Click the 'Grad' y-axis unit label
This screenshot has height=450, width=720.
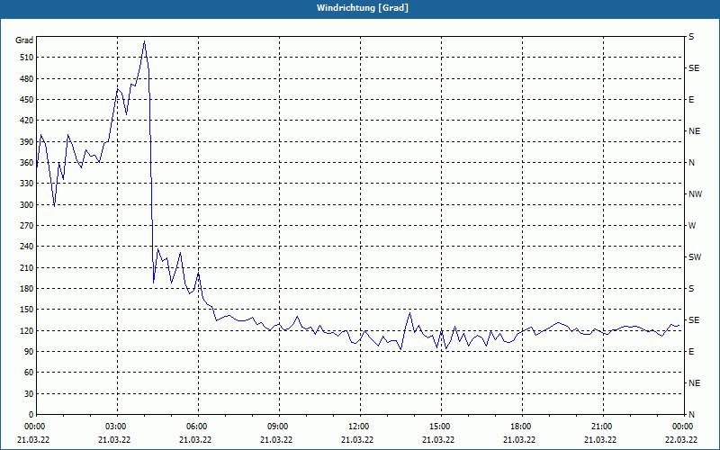tap(24, 40)
